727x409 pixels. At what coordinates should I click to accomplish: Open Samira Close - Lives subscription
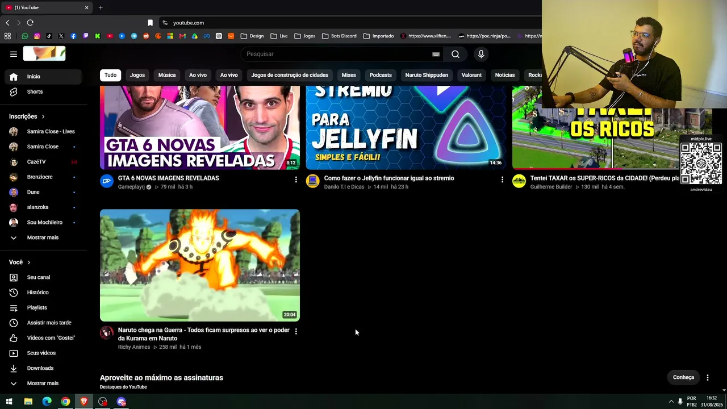tap(43, 132)
